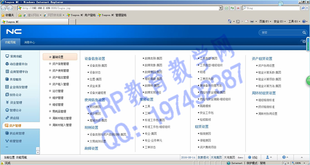Switch to the 消息中心 tab
Image resolution: width=310 pixels, height=165 pixels.
coord(29,42)
